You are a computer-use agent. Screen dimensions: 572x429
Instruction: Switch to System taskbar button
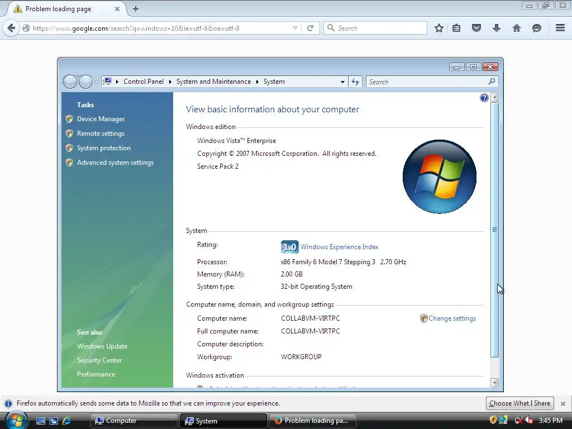(223, 421)
